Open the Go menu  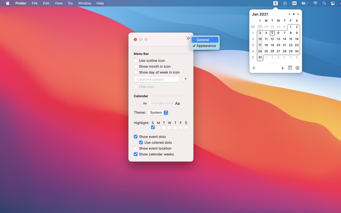click(70, 3)
